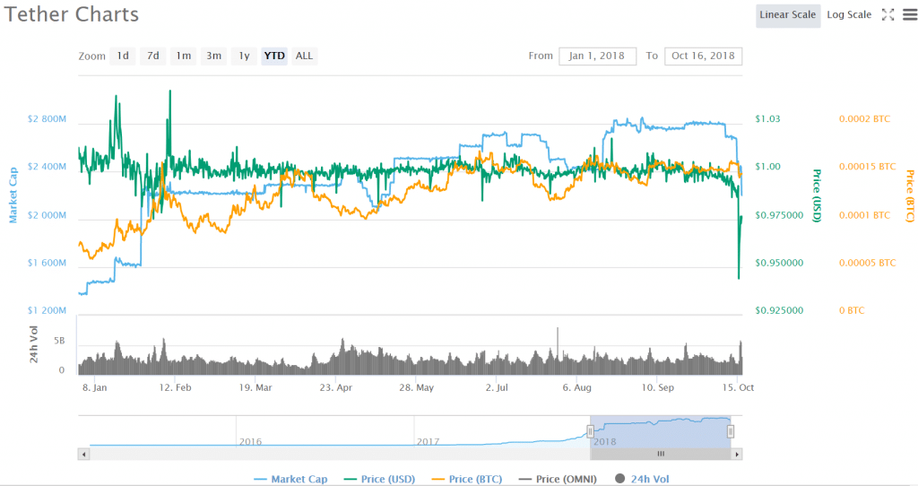Toggle the 24h Vol legend dot
Image resolution: width=918 pixels, height=486 pixels.
point(619,479)
